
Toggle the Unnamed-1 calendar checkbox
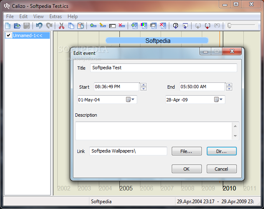pyautogui.click(x=8, y=35)
